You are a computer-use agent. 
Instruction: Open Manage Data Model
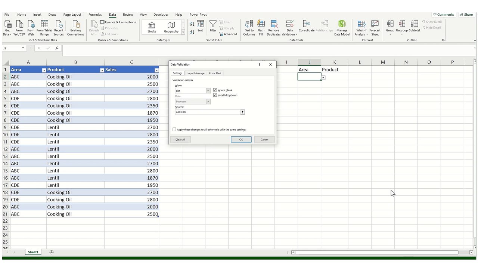click(342, 28)
